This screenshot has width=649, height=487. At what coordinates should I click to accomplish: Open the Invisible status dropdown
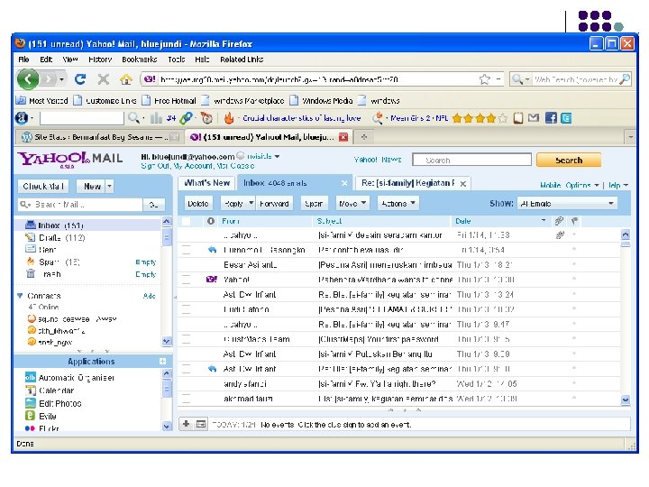262,156
